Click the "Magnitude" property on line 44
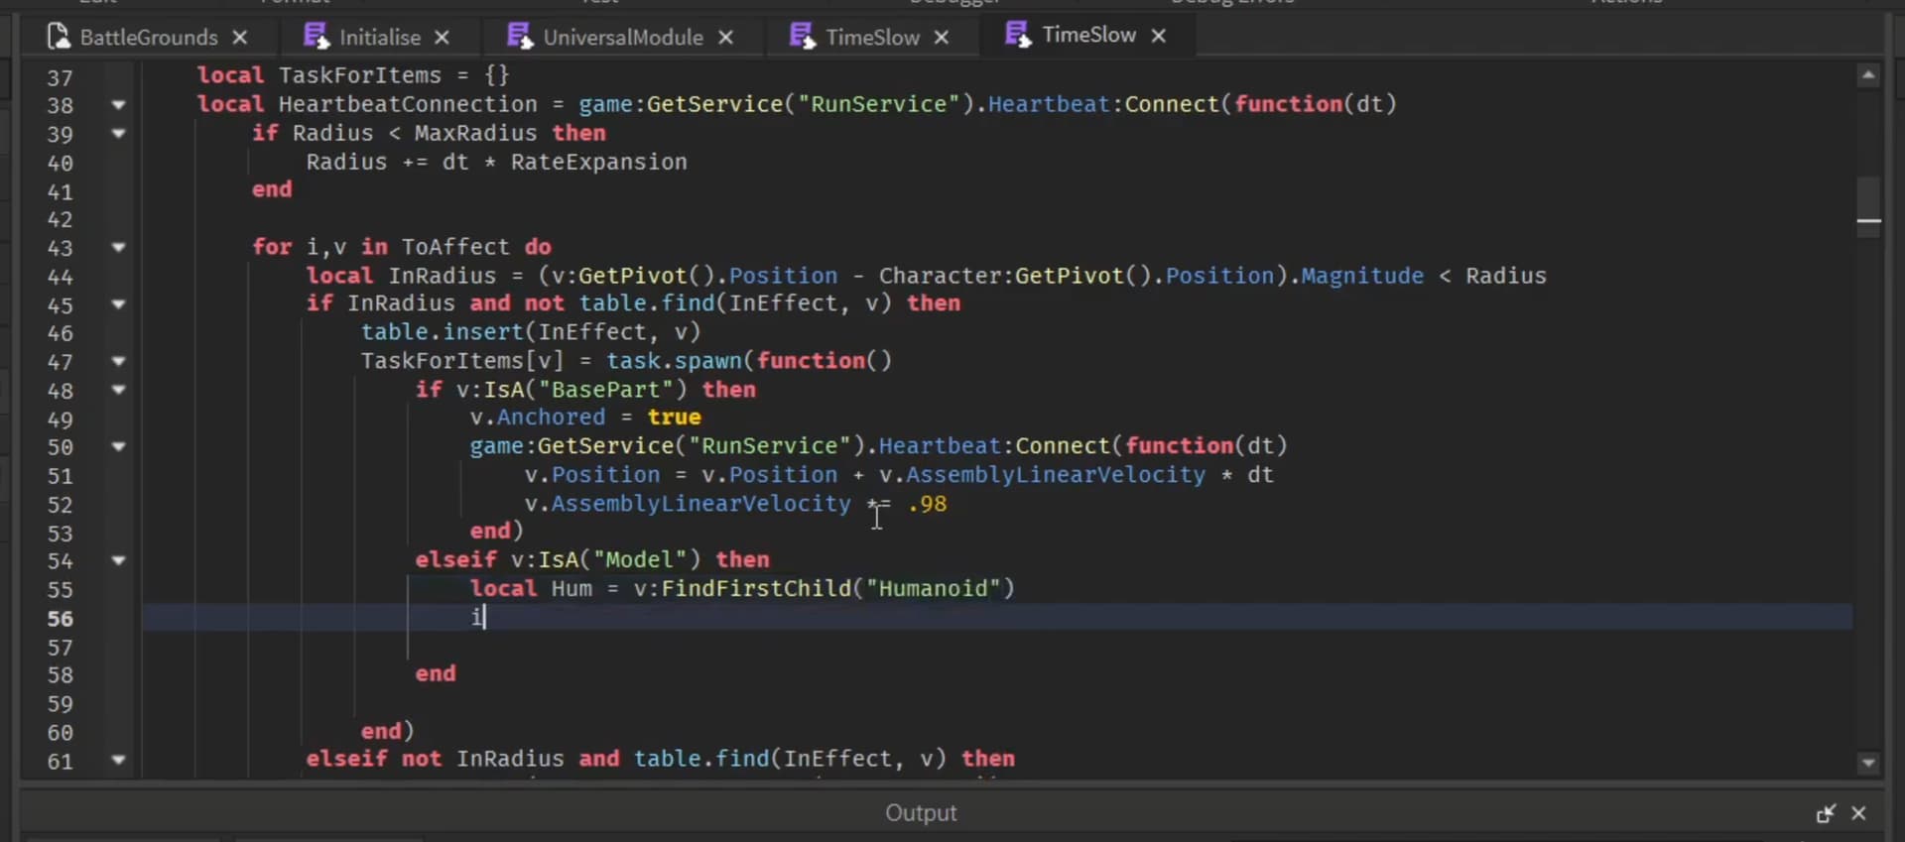Viewport: 1905px width, 842px height. [x=1362, y=276]
